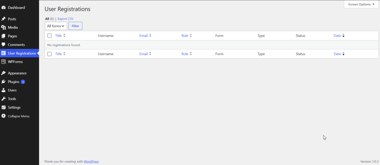The width and height of the screenshot is (380, 165).
Task: Click the Pages icon in sidebar
Action: tap(3, 36)
